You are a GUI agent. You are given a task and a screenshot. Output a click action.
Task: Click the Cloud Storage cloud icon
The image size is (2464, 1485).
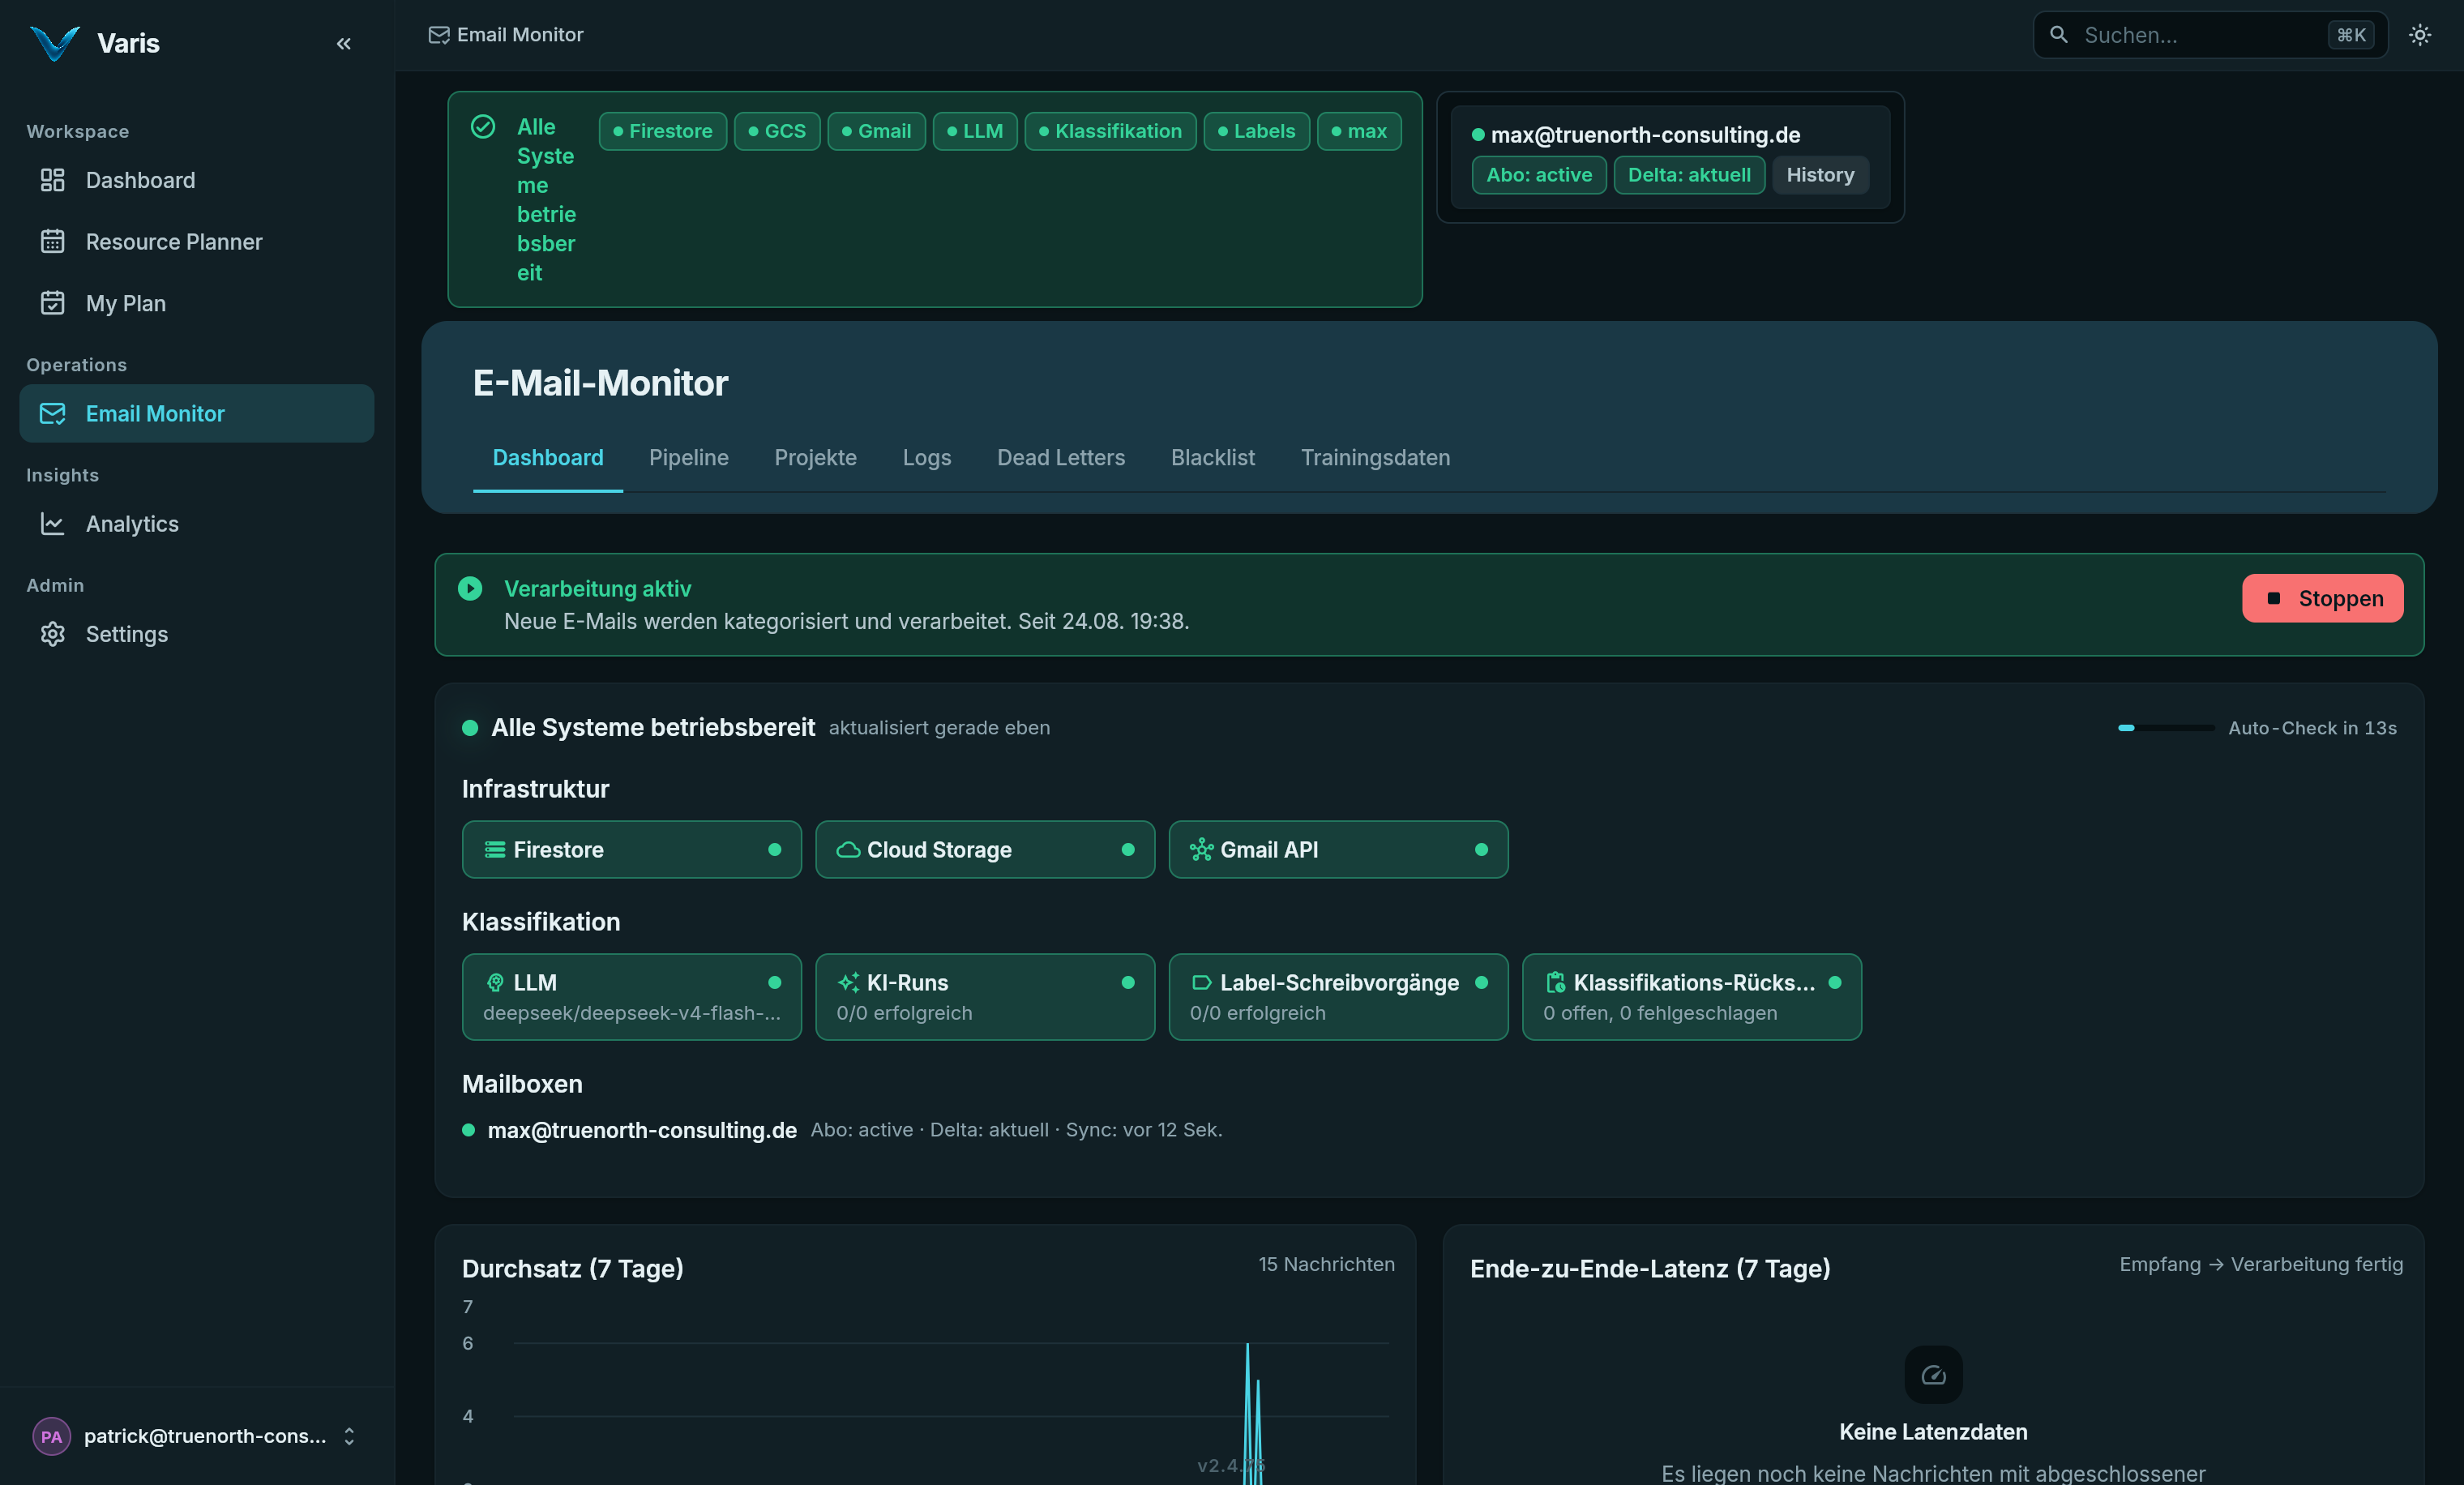(848, 849)
